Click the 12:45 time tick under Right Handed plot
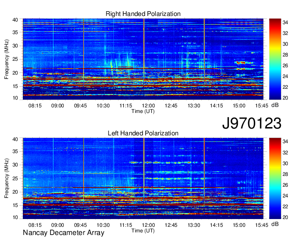The width and height of the screenshot is (293, 238). [x=171, y=106]
